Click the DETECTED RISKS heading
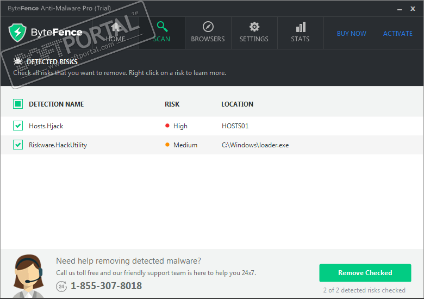This screenshot has width=424, height=299. click(52, 61)
